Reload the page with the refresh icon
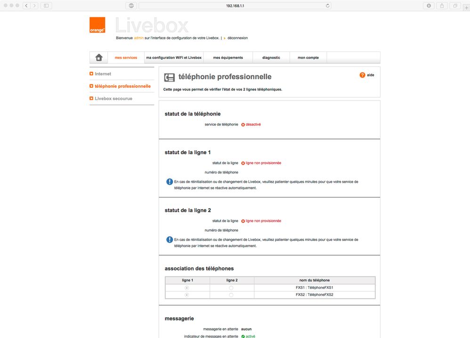The width and height of the screenshot is (470, 338). (x=327, y=6)
